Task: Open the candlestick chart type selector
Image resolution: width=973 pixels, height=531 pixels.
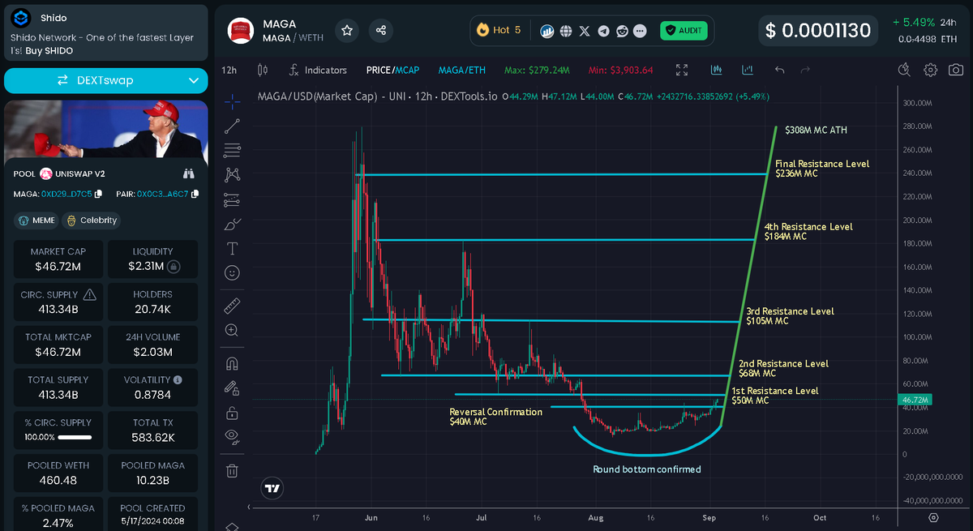Action: (x=262, y=71)
